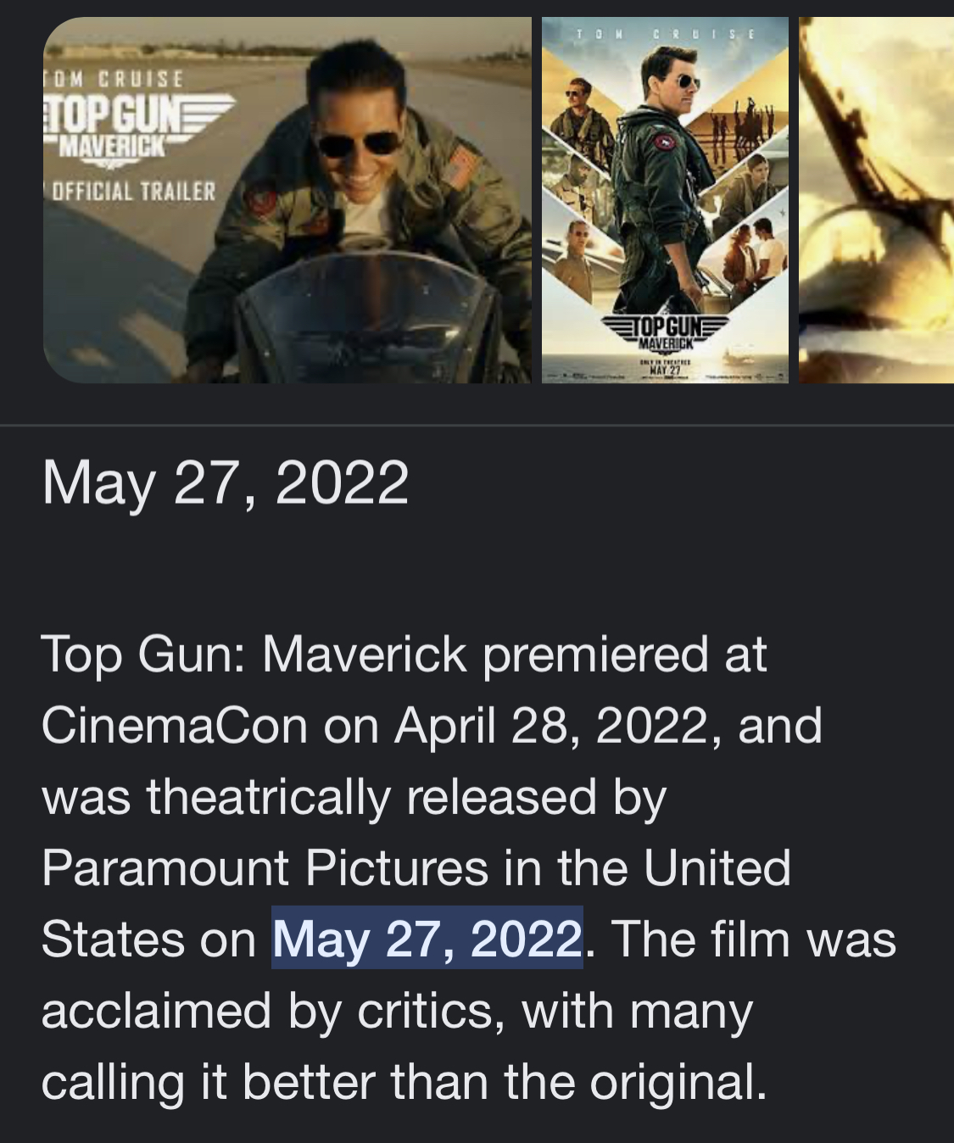Tap the Top Gun Maverick movie poster
This screenshot has height=1143, width=954.
665,200
